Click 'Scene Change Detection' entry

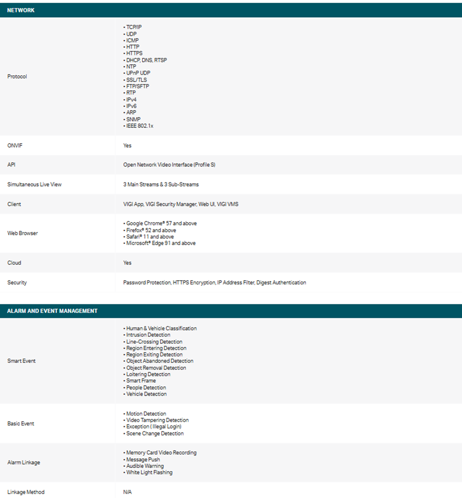(155, 434)
